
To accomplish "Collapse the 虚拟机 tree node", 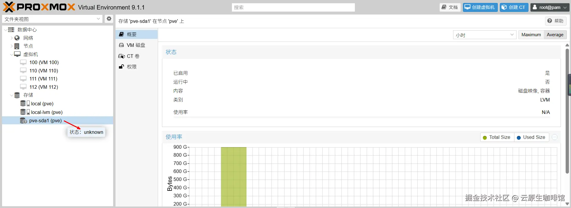I will [x=11, y=54].
